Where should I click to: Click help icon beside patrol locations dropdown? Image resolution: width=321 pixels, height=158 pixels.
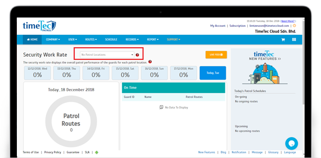pyautogui.click(x=137, y=55)
